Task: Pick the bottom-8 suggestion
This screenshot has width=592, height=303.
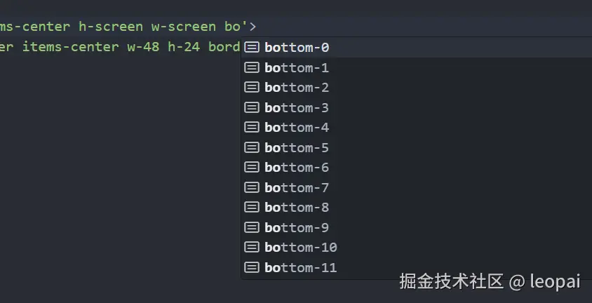Action: coord(297,208)
